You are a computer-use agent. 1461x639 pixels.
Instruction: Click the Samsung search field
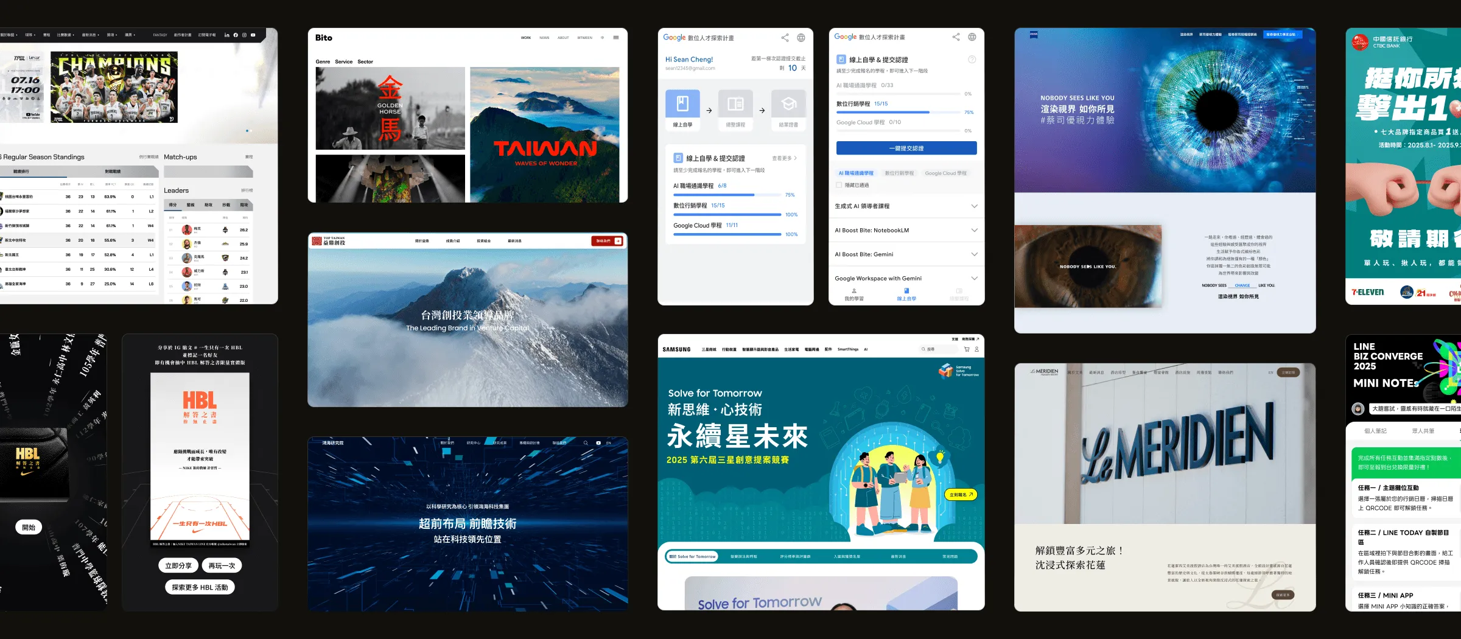pos(939,349)
